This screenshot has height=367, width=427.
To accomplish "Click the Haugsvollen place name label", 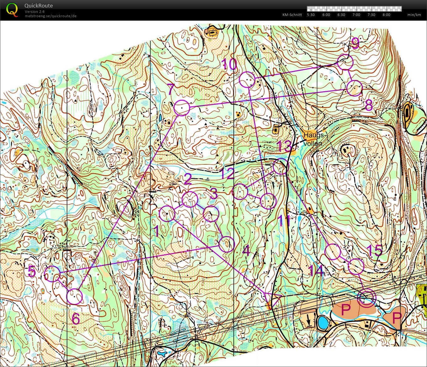I will (x=315, y=139).
